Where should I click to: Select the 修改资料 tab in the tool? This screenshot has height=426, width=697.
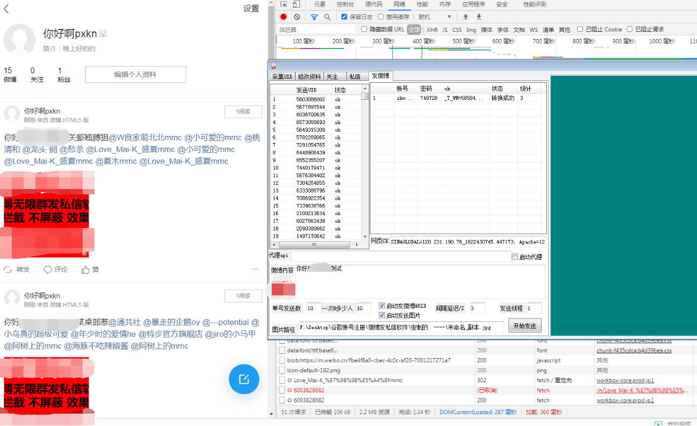coord(310,76)
